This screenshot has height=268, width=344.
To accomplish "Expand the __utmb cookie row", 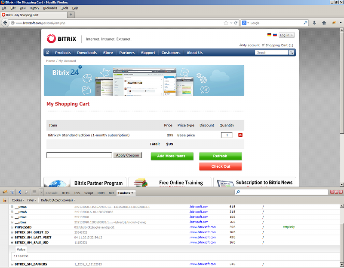I will coord(12,212).
